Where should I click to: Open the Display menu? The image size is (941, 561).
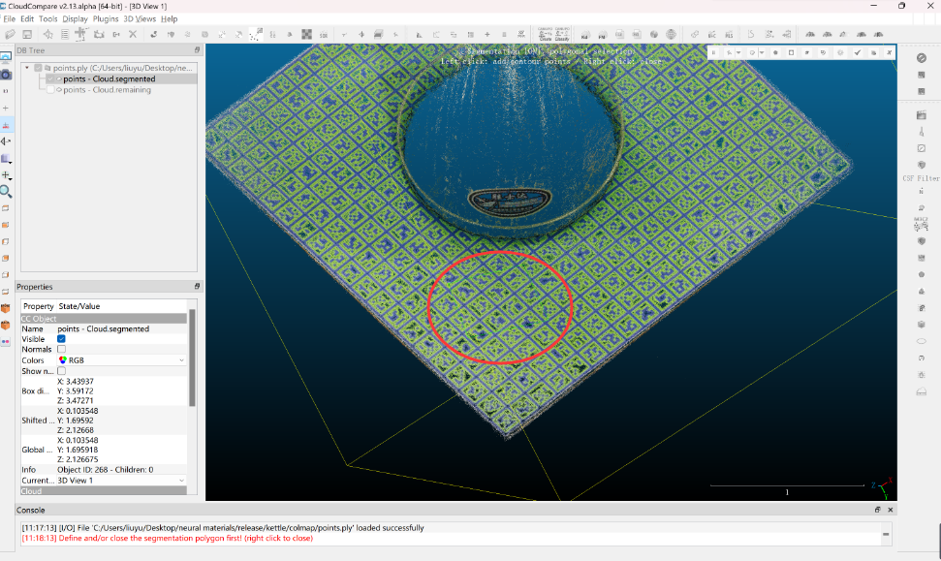click(75, 19)
